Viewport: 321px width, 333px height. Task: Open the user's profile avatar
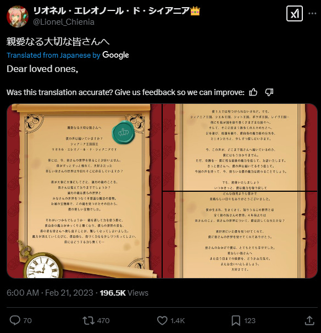[x=18, y=16]
